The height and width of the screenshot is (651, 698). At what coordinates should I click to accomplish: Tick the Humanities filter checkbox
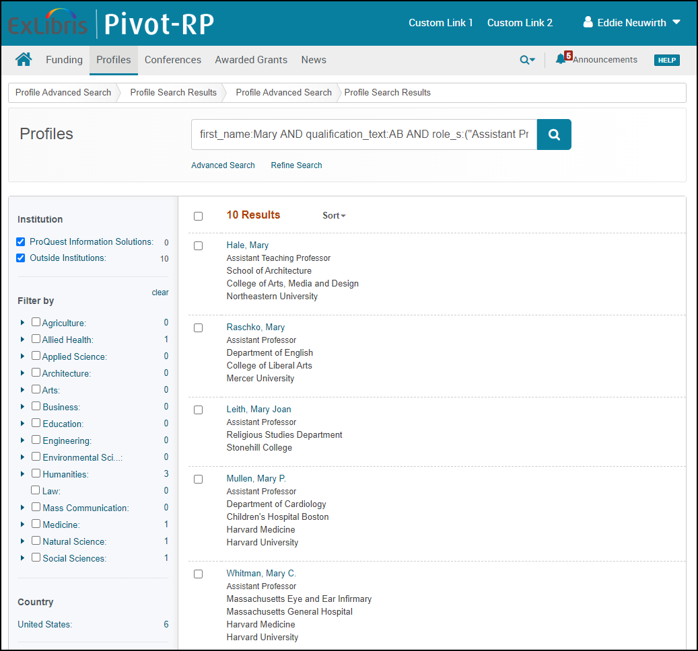(x=36, y=474)
